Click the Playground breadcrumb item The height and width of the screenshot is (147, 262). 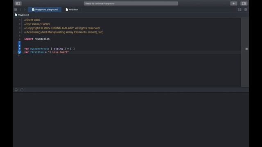[22, 15]
